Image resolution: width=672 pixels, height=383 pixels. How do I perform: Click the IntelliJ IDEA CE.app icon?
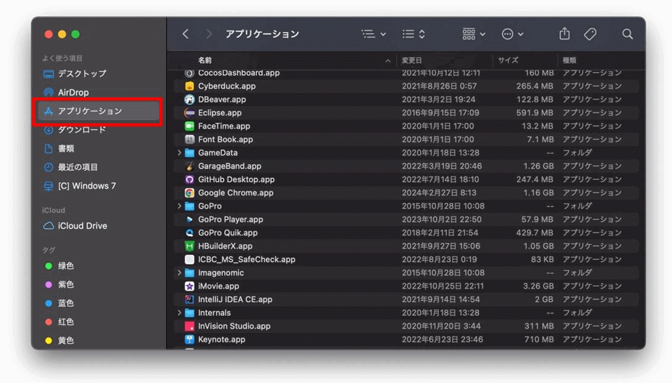[190, 300]
